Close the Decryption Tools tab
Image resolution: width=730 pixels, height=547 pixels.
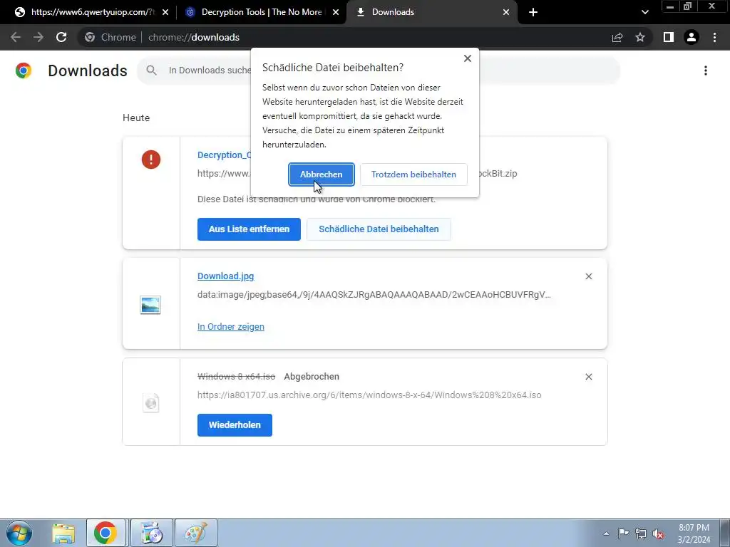pos(336,13)
